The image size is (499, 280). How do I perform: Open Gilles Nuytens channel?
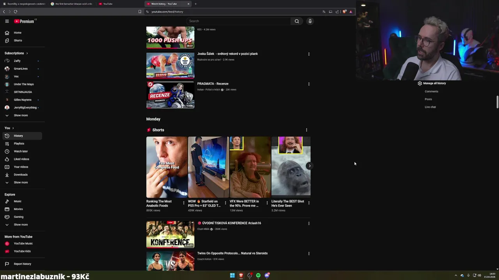(22, 100)
